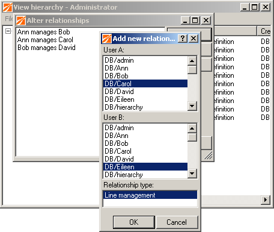The height and width of the screenshot is (232, 274).
Task: Choose Line management relationship type
Action: coord(150,195)
